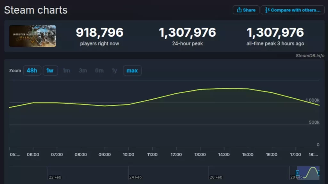Viewport: 328px width, 184px height.
Task: Select the disabled 1m zoom option
Action: coord(66,71)
